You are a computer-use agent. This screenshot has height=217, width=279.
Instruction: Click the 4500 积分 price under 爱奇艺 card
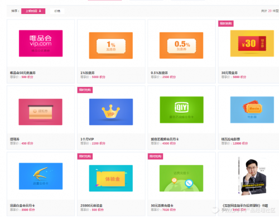(x=169, y=143)
